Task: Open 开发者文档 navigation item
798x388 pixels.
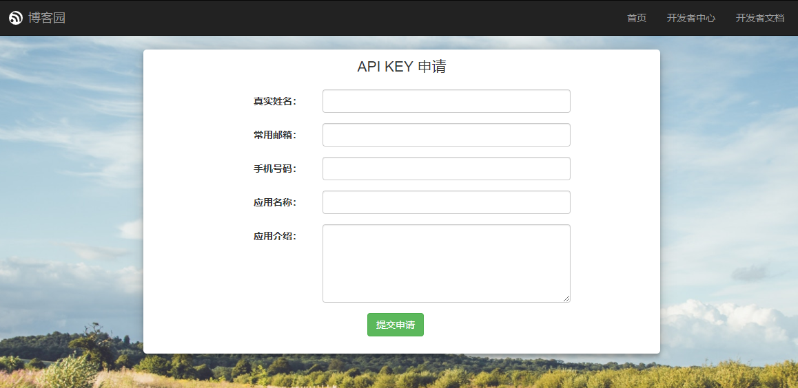Action: point(760,19)
